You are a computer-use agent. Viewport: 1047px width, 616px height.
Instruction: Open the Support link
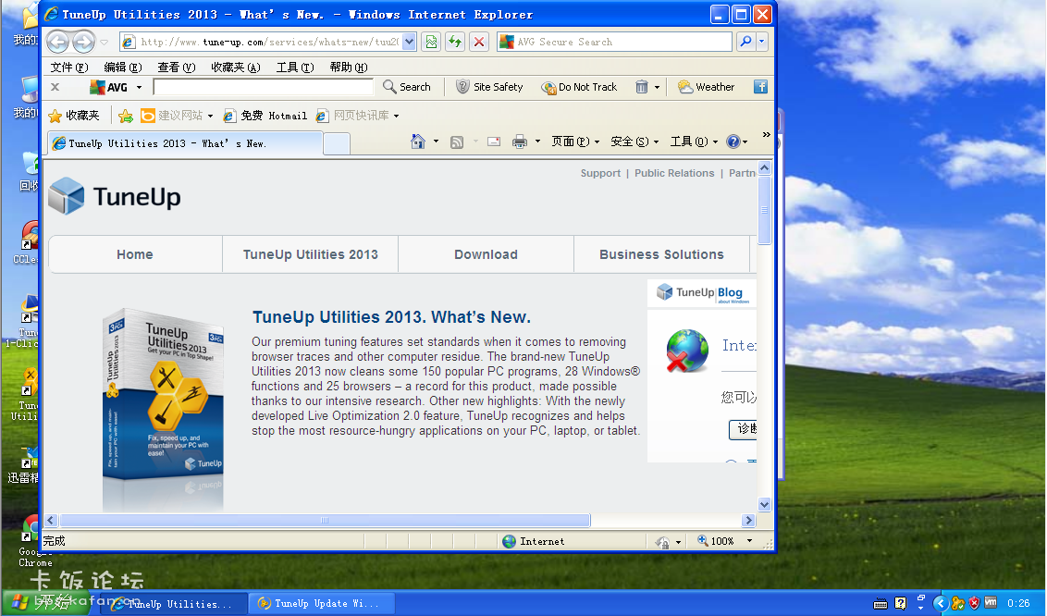(x=600, y=174)
